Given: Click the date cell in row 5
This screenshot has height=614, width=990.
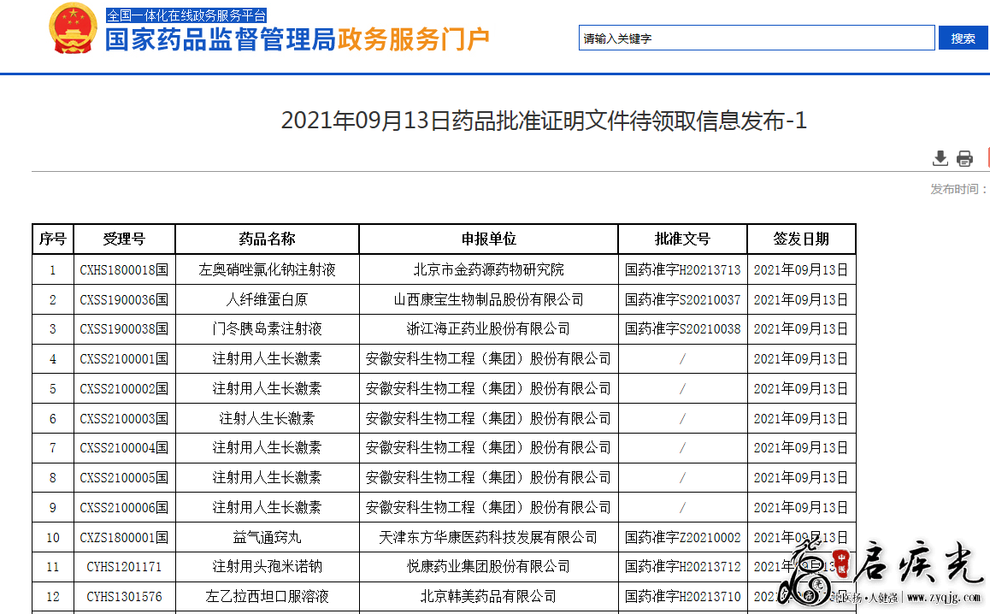Looking at the screenshot, I should 801,388.
